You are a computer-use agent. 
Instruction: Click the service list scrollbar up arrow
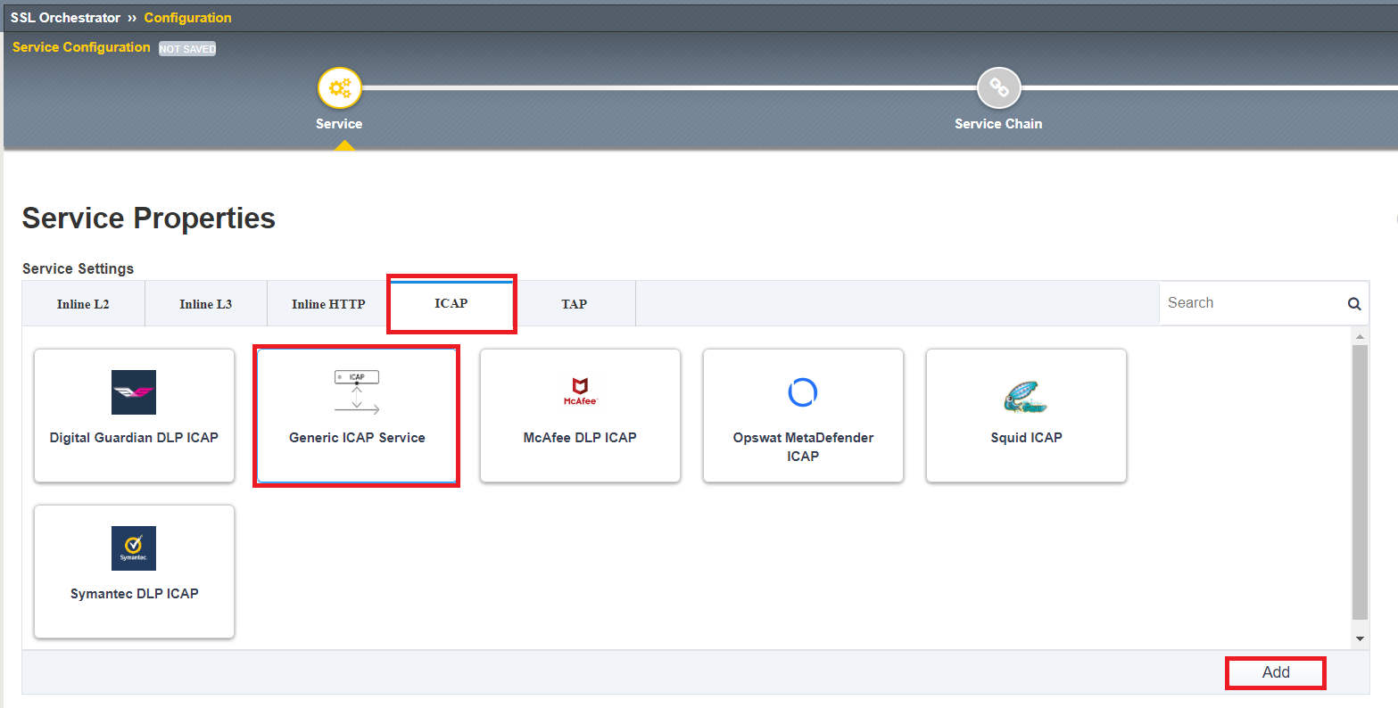pos(1360,336)
